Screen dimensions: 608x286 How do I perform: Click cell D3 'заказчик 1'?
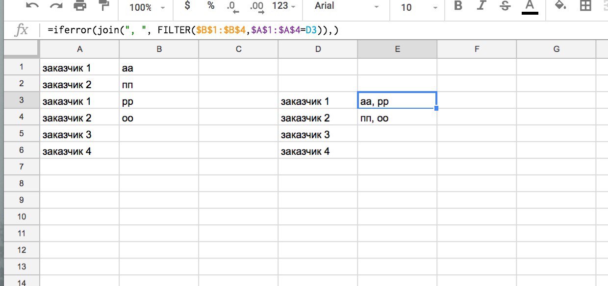pos(318,101)
